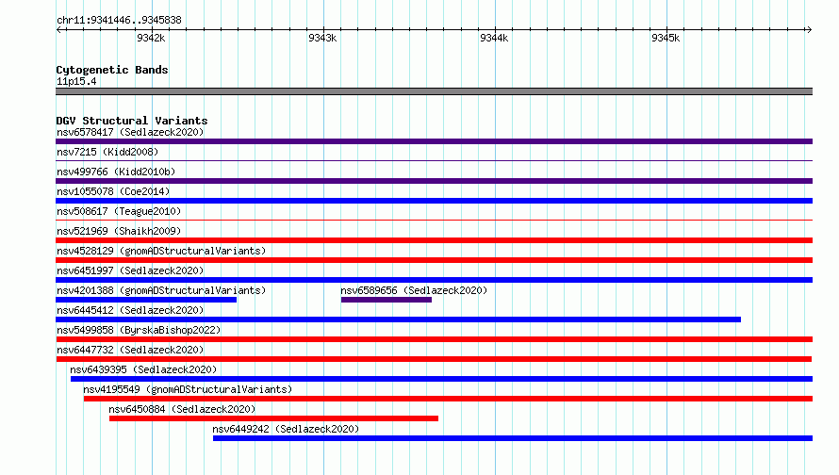The height and width of the screenshot is (475, 839).
Task: Click the 11p15.4 band label
Action: pyautogui.click(x=76, y=81)
